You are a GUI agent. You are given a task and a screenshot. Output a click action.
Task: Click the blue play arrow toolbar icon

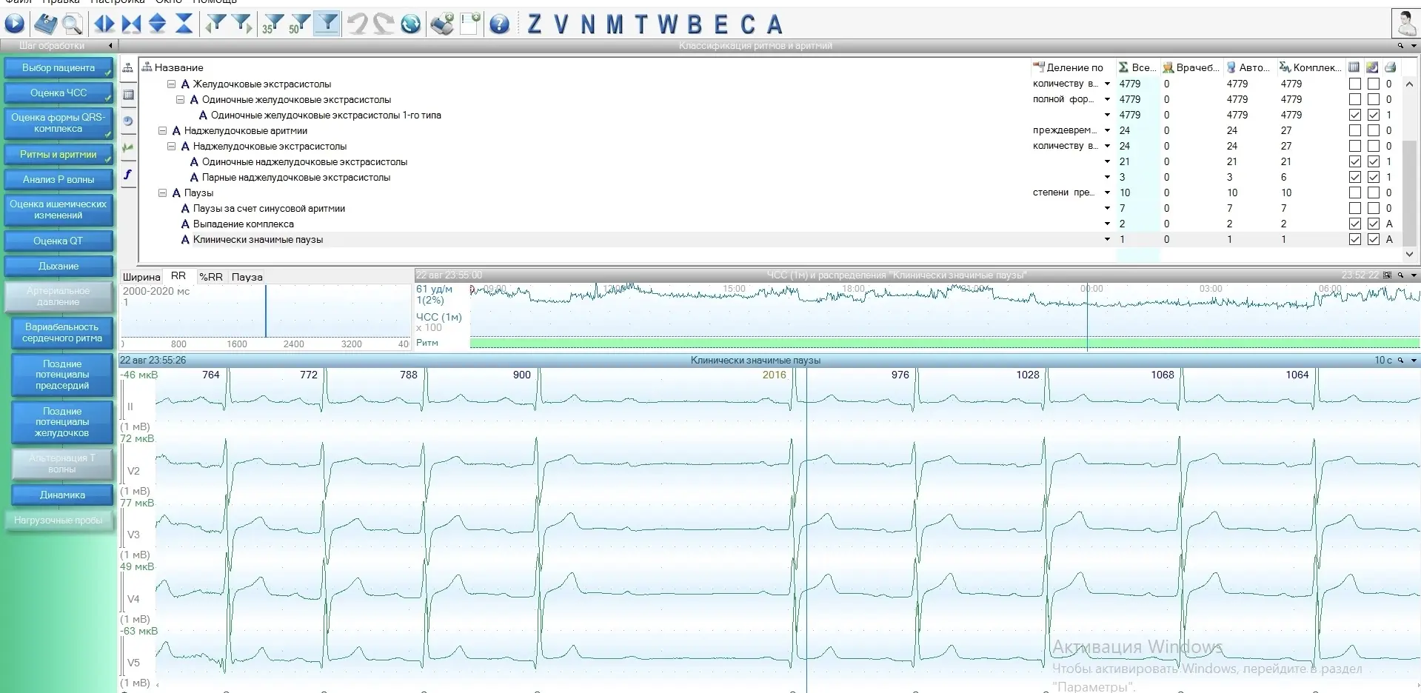click(14, 24)
